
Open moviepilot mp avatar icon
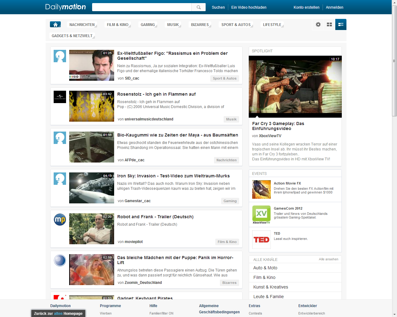pos(60,219)
